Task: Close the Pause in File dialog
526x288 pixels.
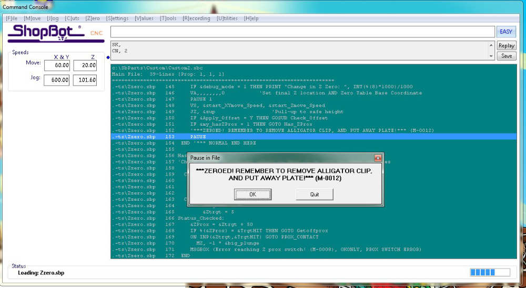Action: pos(378,158)
